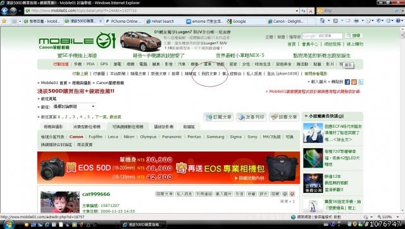Select the Olympus brand link
The width and height of the screenshot is (405, 229).
click(x=148, y=137)
